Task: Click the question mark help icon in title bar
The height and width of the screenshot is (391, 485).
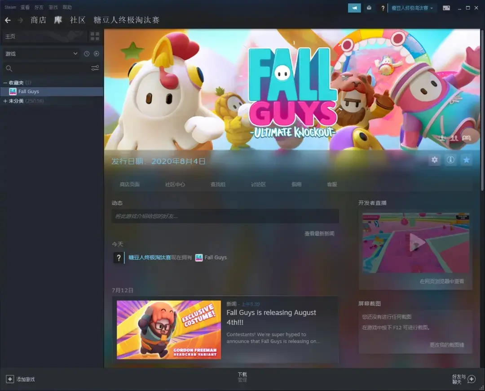Action: pyautogui.click(x=383, y=8)
